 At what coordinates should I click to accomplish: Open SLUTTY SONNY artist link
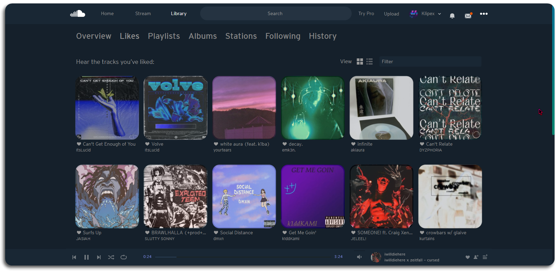(160, 239)
